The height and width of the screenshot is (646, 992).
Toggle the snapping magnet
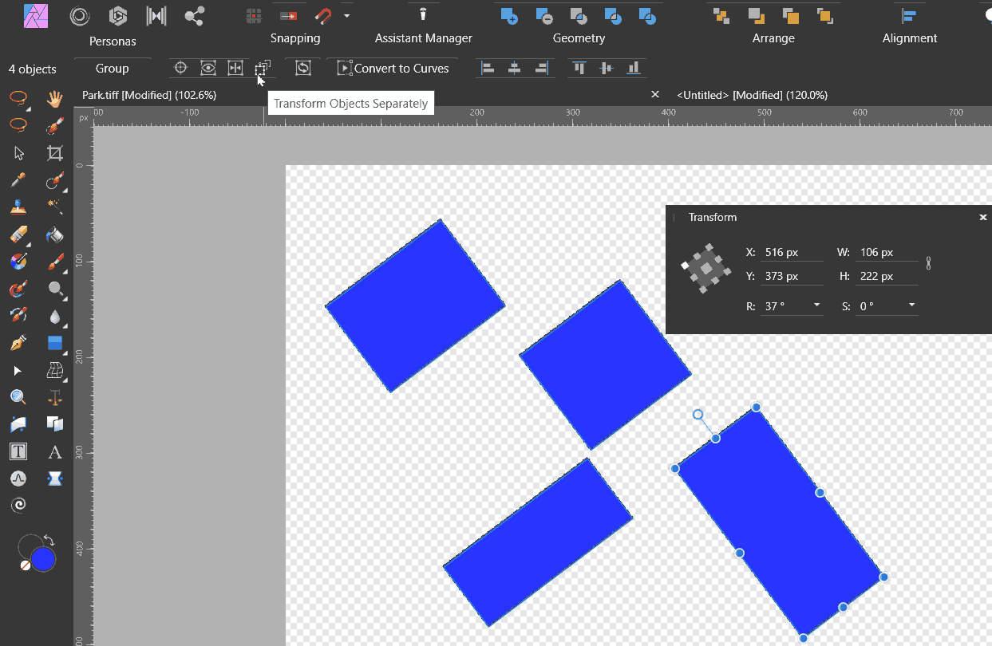click(323, 15)
